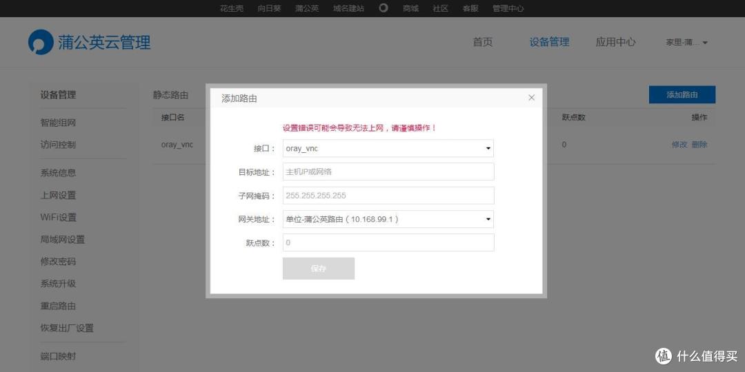The height and width of the screenshot is (372, 745).
Task: Click 删除 link for oray_vnc row
Action: [699, 145]
